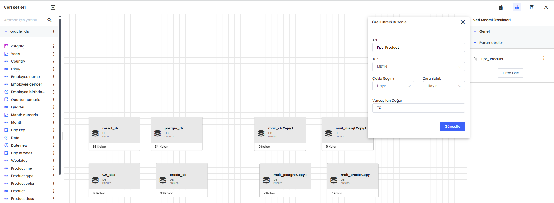The width and height of the screenshot is (554, 203).
Task: Open the Tür dropdown showing METİN
Action: 418,67
